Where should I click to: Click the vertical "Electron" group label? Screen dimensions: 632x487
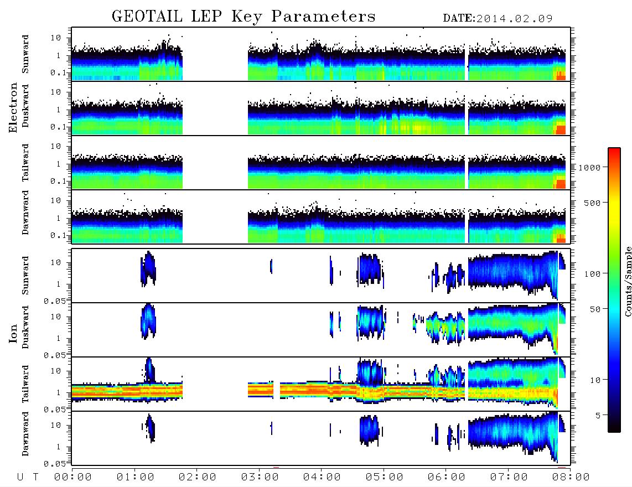(13, 107)
